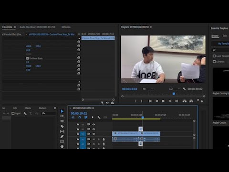Open the 1/2 playback resolution dropdown
The image size is (229, 172).
(x=175, y=89)
